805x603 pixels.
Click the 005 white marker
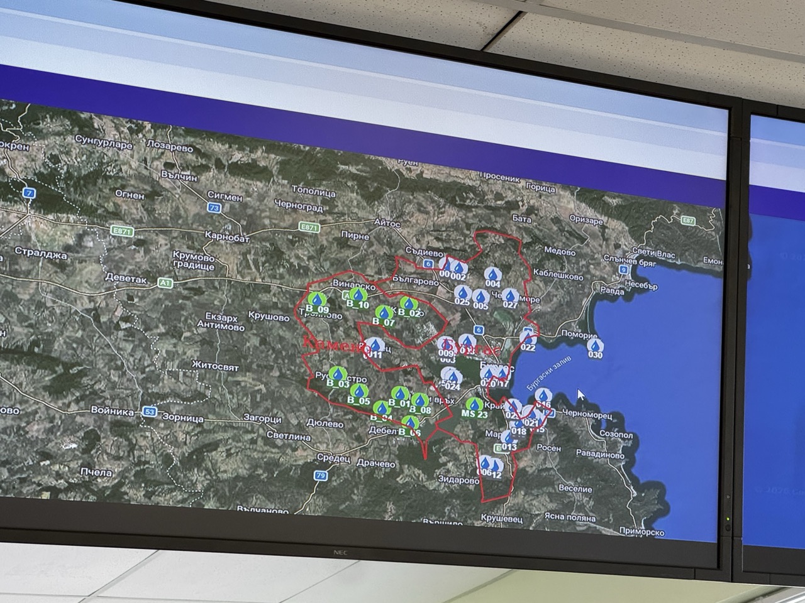click(480, 296)
